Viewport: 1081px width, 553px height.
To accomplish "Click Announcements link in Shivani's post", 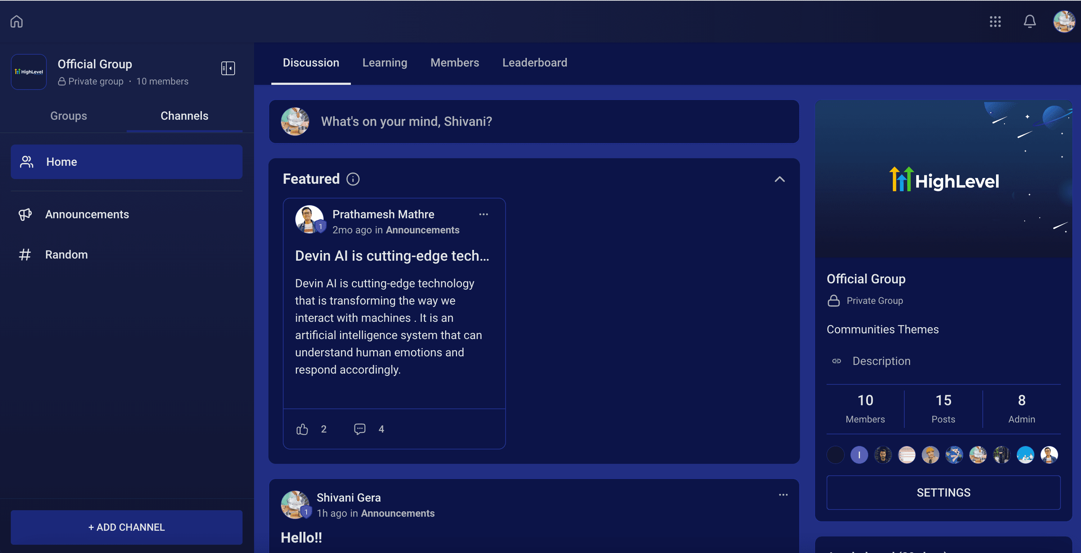I will [398, 513].
